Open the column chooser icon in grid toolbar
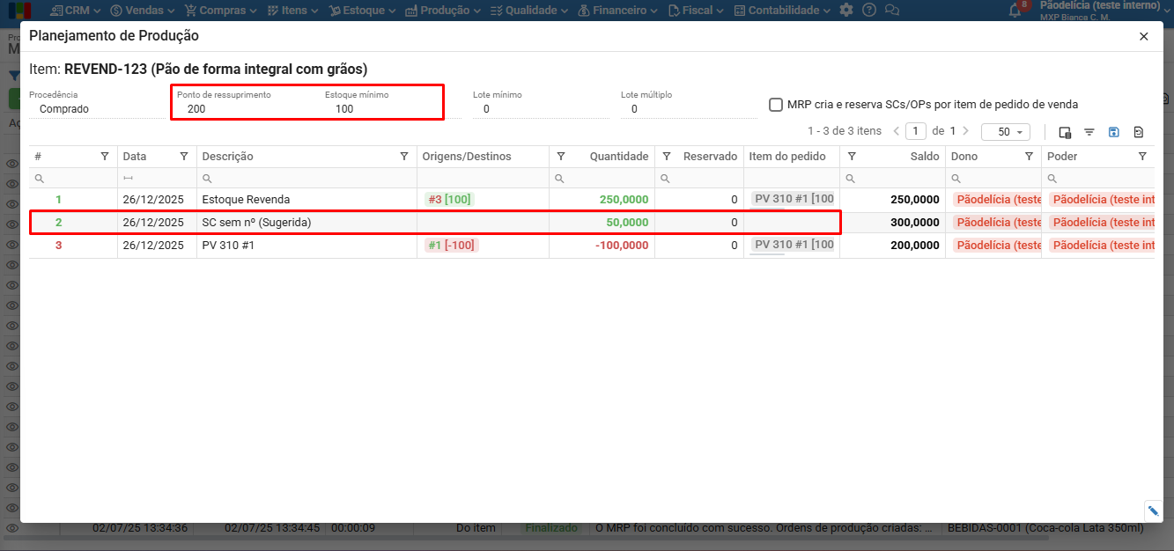Viewport: 1174px width, 551px height. tap(1064, 132)
